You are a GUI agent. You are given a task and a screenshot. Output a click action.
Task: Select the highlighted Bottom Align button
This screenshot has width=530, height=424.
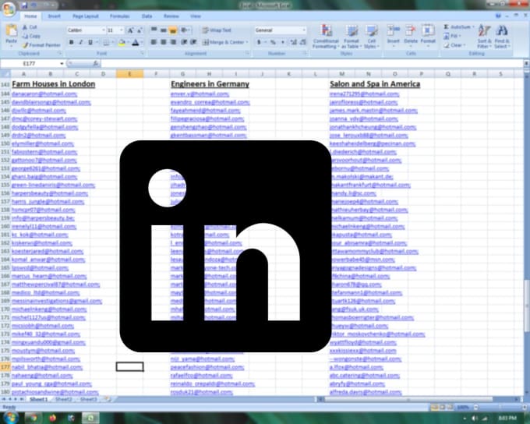[x=173, y=30]
